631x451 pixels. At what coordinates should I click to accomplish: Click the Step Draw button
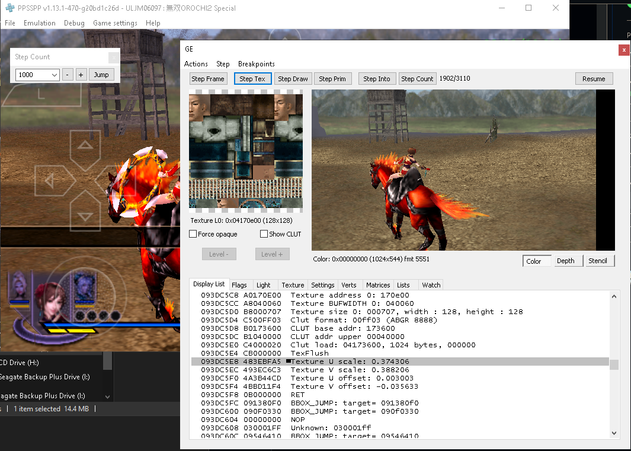293,78
